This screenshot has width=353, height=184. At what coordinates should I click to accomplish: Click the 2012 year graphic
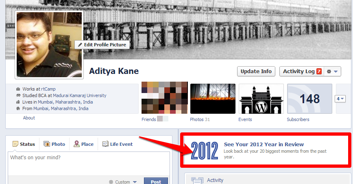pyautogui.click(x=205, y=151)
